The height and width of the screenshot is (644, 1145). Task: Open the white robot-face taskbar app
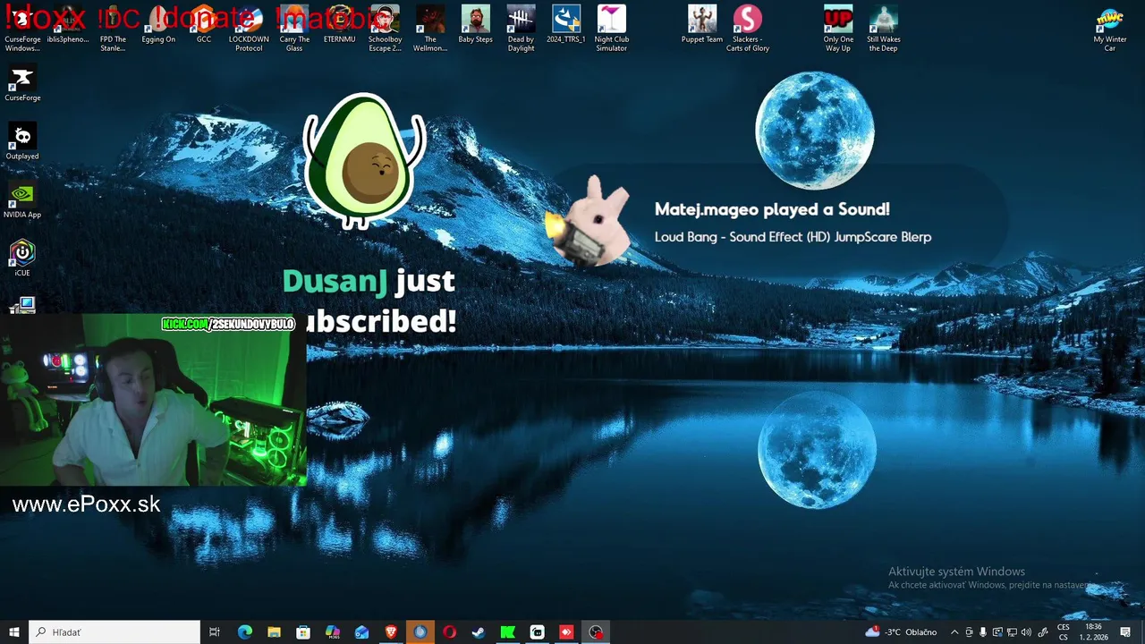tap(537, 632)
